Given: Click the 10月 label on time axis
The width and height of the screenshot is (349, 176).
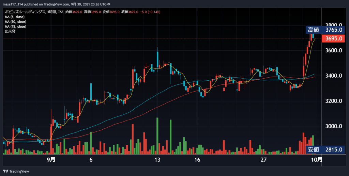Looking at the screenshot, I should (x=317, y=160).
